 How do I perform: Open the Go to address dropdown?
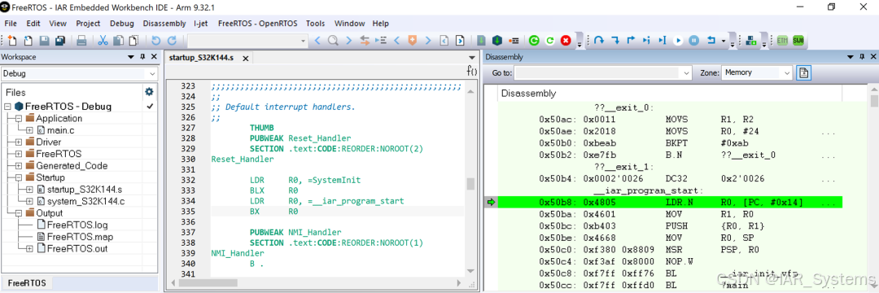tap(687, 72)
